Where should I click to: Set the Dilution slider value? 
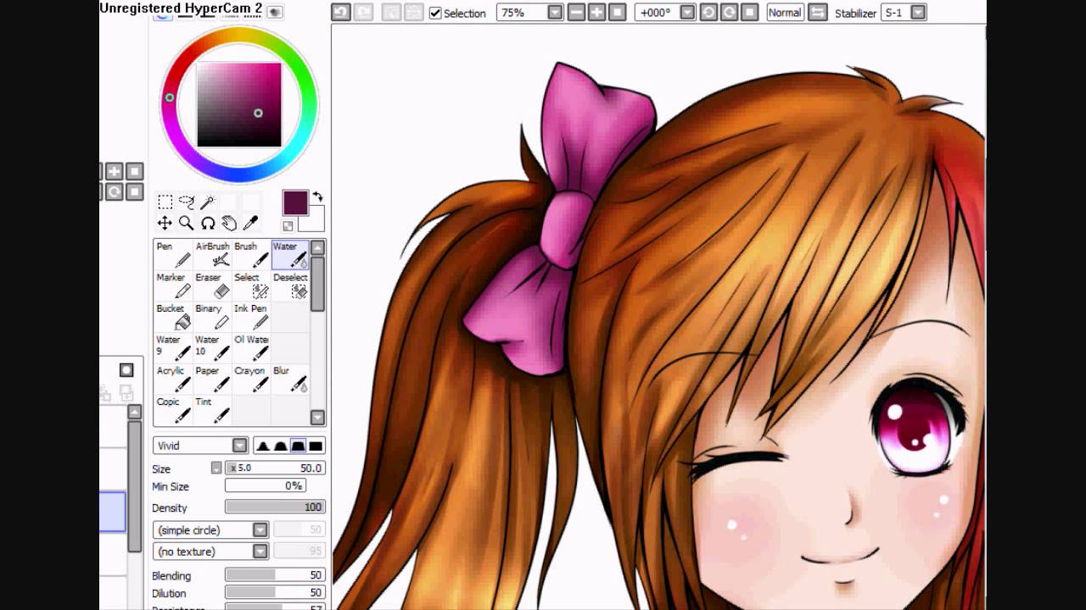[x=275, y=593]
